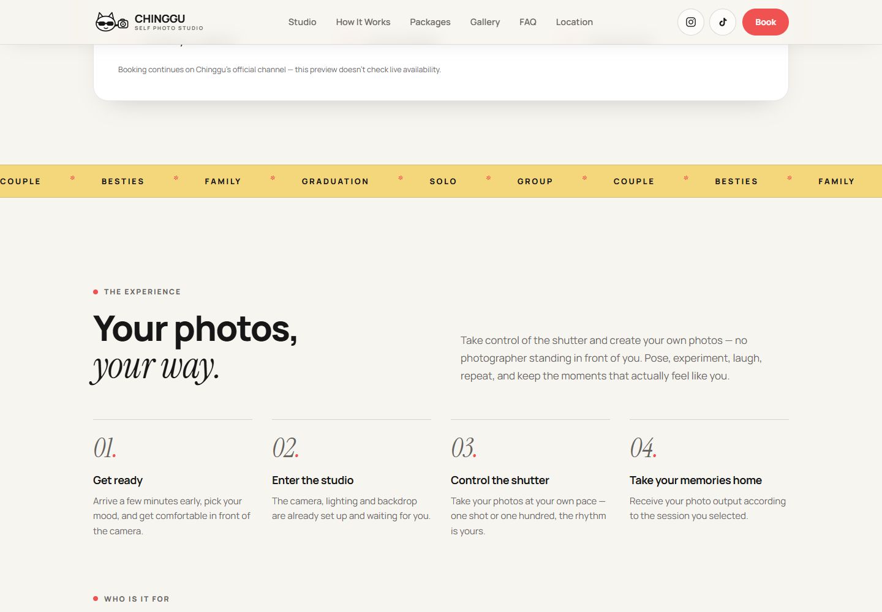This screenshot has height=612, width=882.
Task: Open the TikTok profile icon
Action: 723,22
